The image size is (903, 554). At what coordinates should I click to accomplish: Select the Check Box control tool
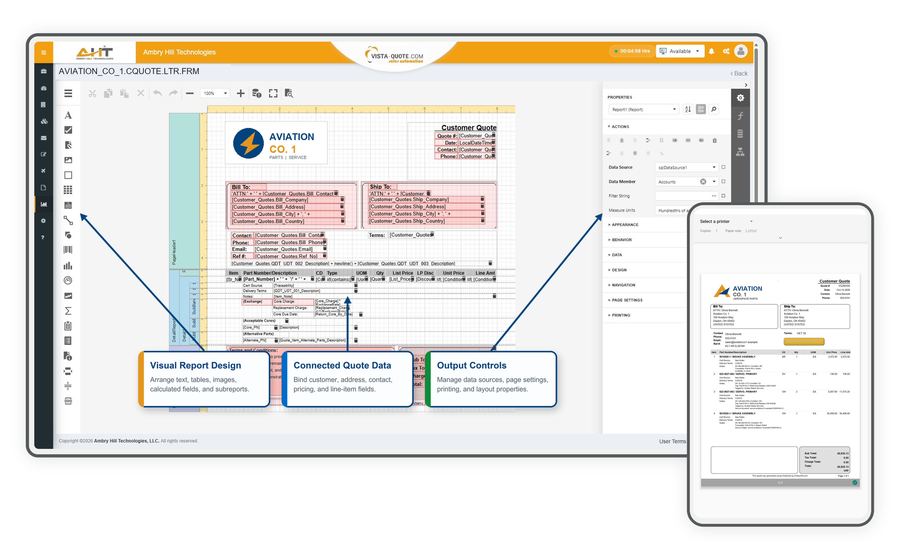tap(68, 130)
